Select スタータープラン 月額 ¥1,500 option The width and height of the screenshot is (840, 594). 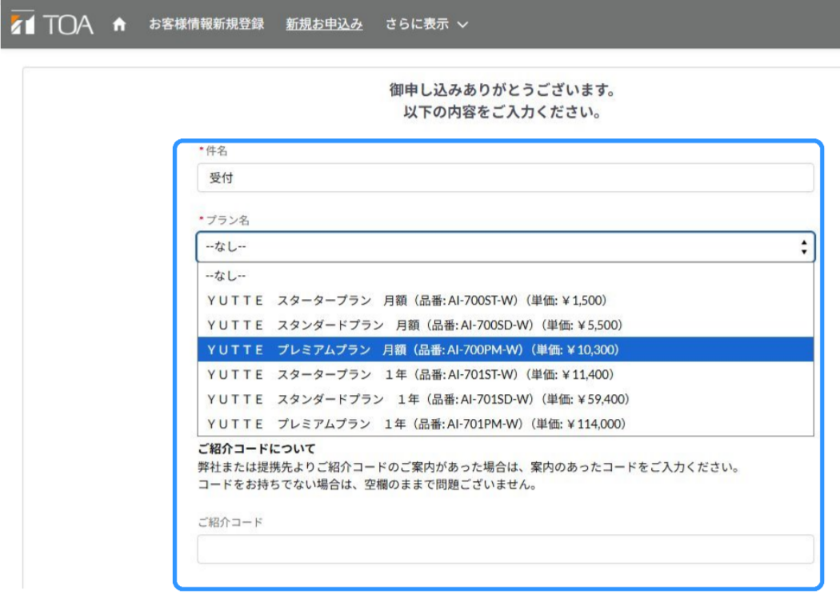[x=505, y=301]
